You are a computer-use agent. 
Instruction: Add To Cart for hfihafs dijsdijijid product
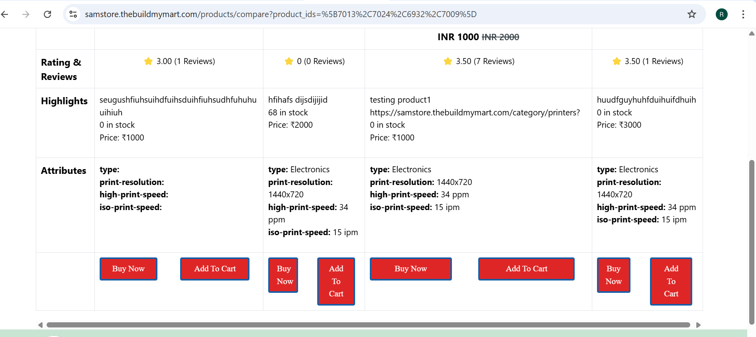coord(336,281)
